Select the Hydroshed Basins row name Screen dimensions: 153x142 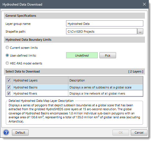point(26,87)
